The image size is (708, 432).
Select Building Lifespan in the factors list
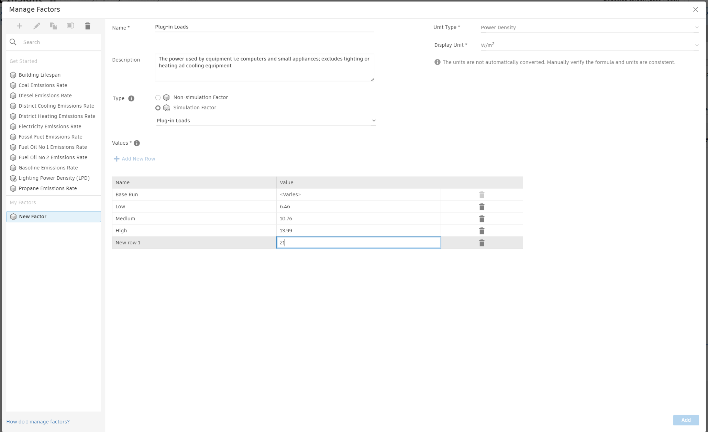[x=39, y=75]
